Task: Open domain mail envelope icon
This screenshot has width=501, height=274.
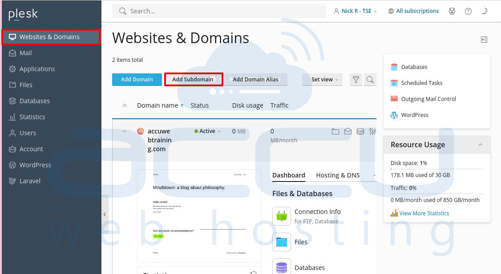Action: [348, 131]
